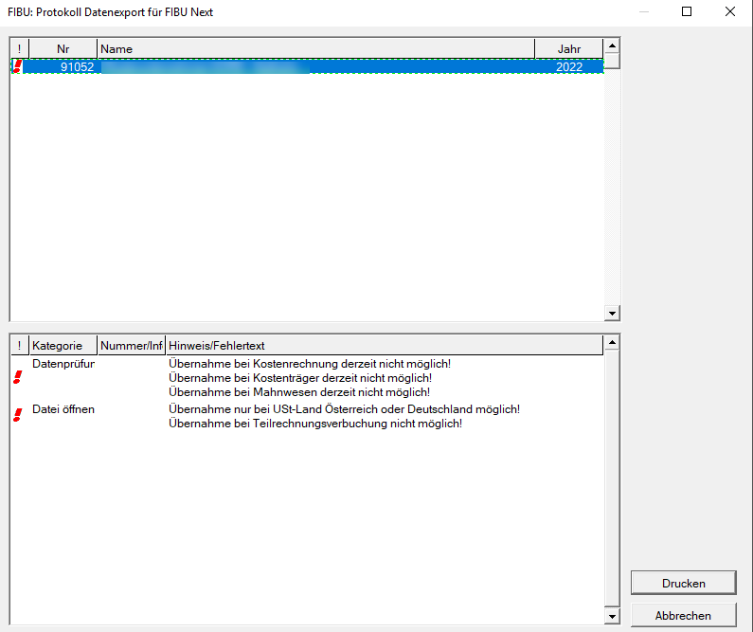Sort by the Name column header
This screenshot has height=632, width=753.
point(315,48)
